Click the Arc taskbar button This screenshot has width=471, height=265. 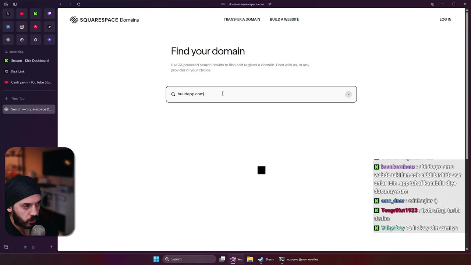[236, 259]
